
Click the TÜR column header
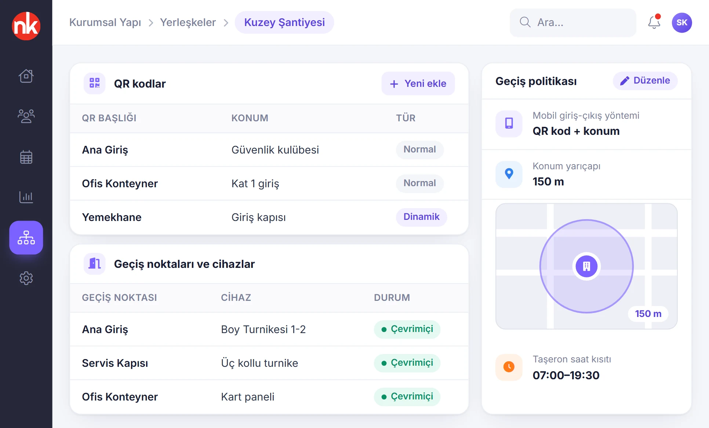coord(406,118)
